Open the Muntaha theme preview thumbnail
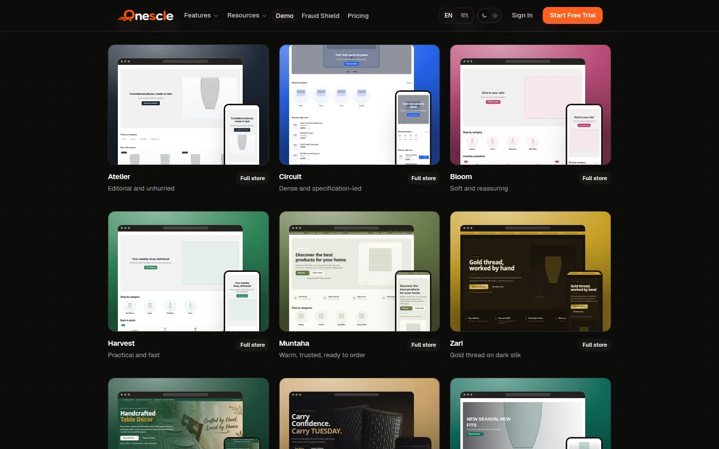 click(359, 271)
